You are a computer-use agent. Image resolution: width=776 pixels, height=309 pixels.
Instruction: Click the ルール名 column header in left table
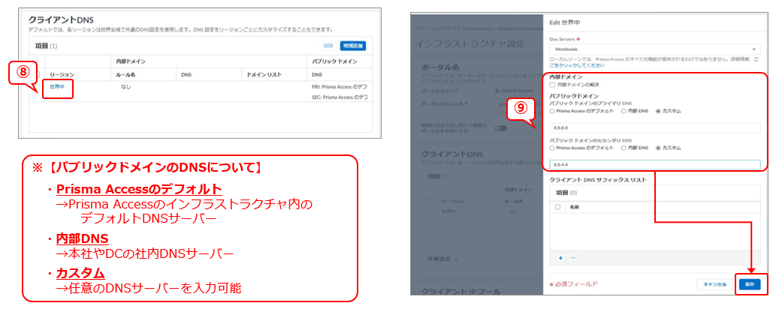(125, 74)
